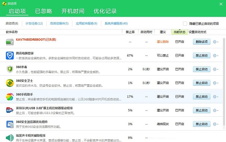Click the 360手机助手 item name

[25, 94]
